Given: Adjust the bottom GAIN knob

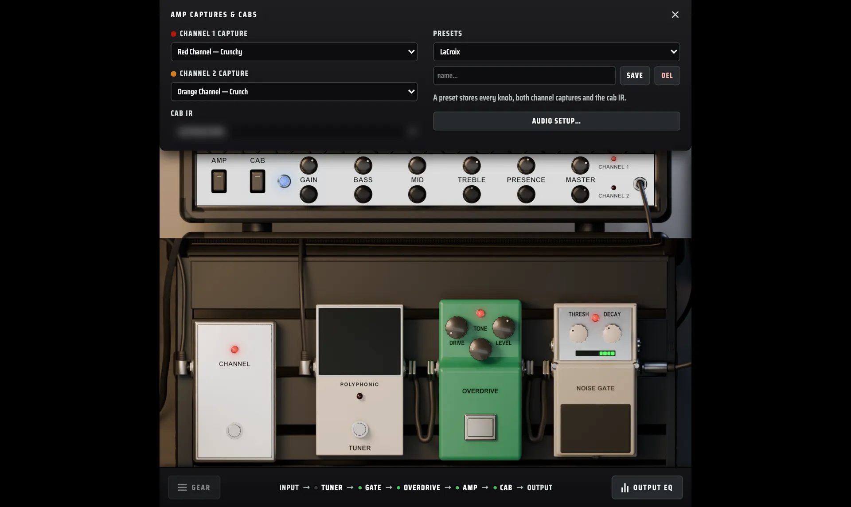Looking at the screenshot, I should pyautogui.click(x=308, y=194).
